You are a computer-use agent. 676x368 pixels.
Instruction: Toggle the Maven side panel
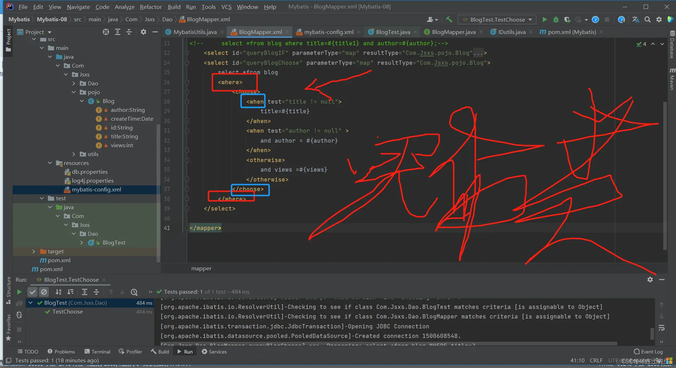672,79
